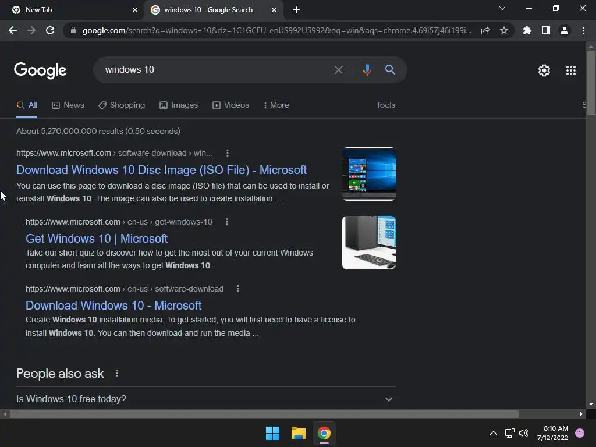The width and height of the screenshot is (596, 447).
Task: Switch to Shopping results
Action: coord(122,105)
